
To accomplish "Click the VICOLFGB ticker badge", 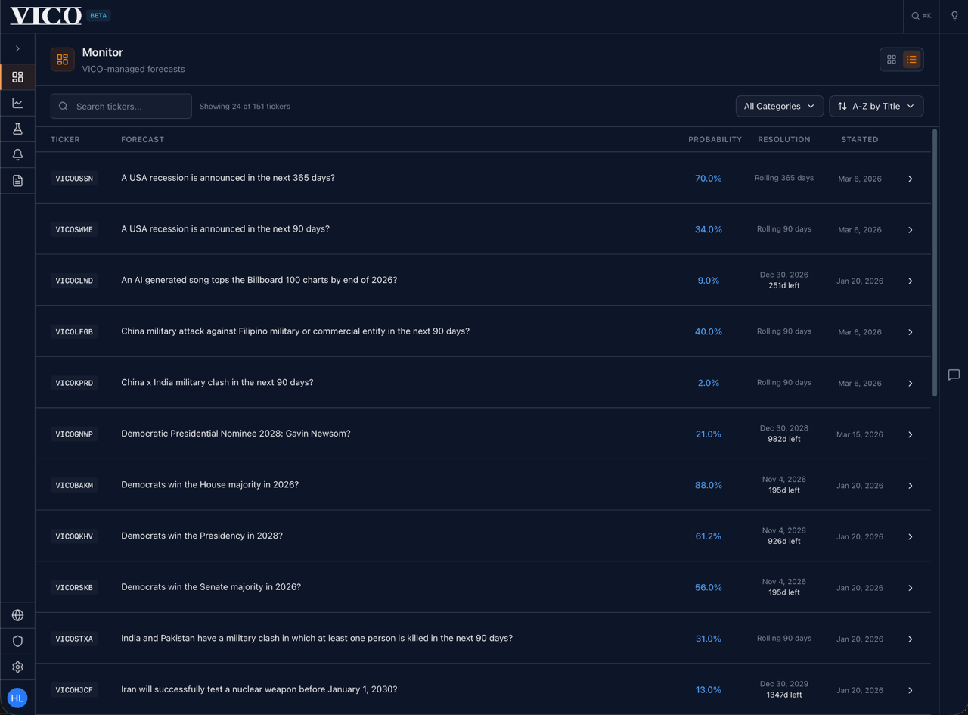I will (74, 332).
